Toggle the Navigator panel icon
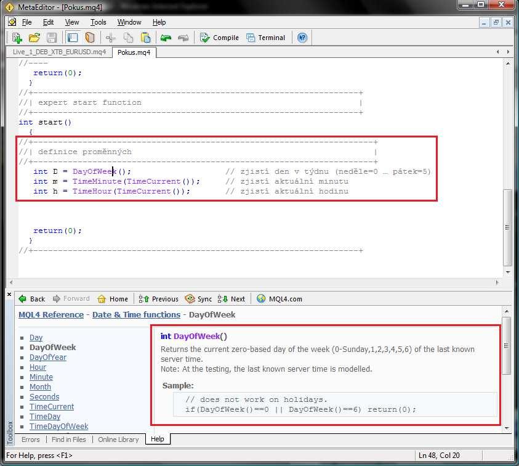 tap(73, 38)
